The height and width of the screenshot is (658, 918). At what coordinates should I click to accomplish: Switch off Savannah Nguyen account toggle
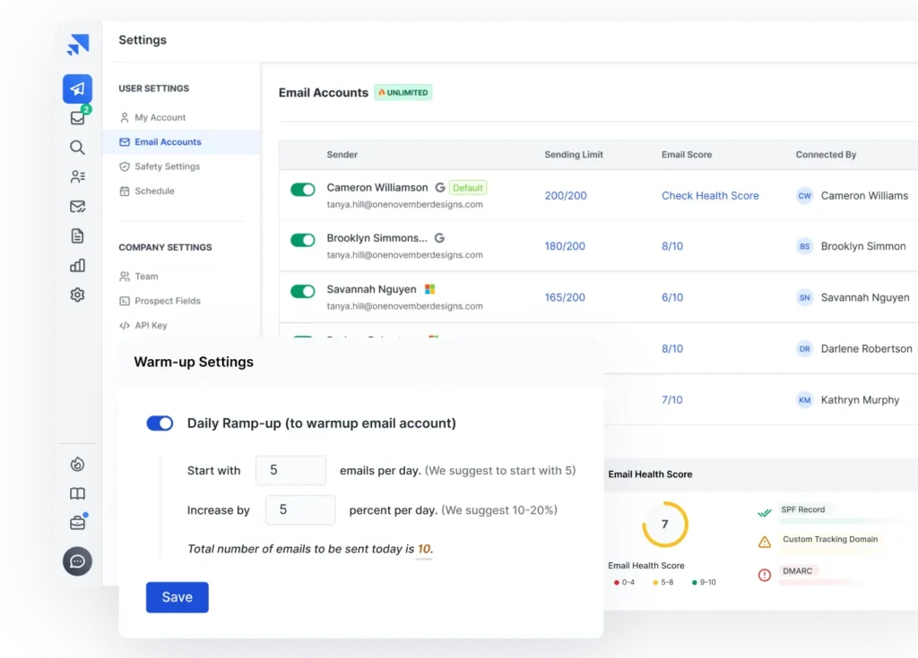click(303, 292)
